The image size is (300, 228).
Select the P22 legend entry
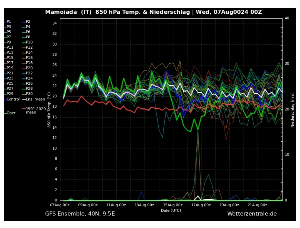point(29,73)
